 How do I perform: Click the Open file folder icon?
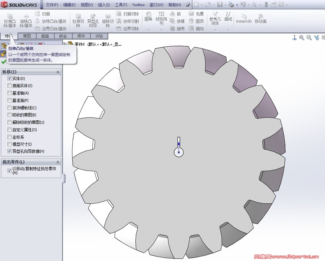(x=208, y=4)
